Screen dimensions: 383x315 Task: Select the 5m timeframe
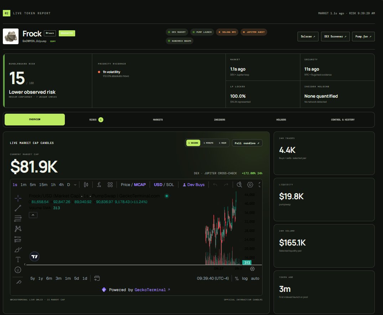pos(33,185)
